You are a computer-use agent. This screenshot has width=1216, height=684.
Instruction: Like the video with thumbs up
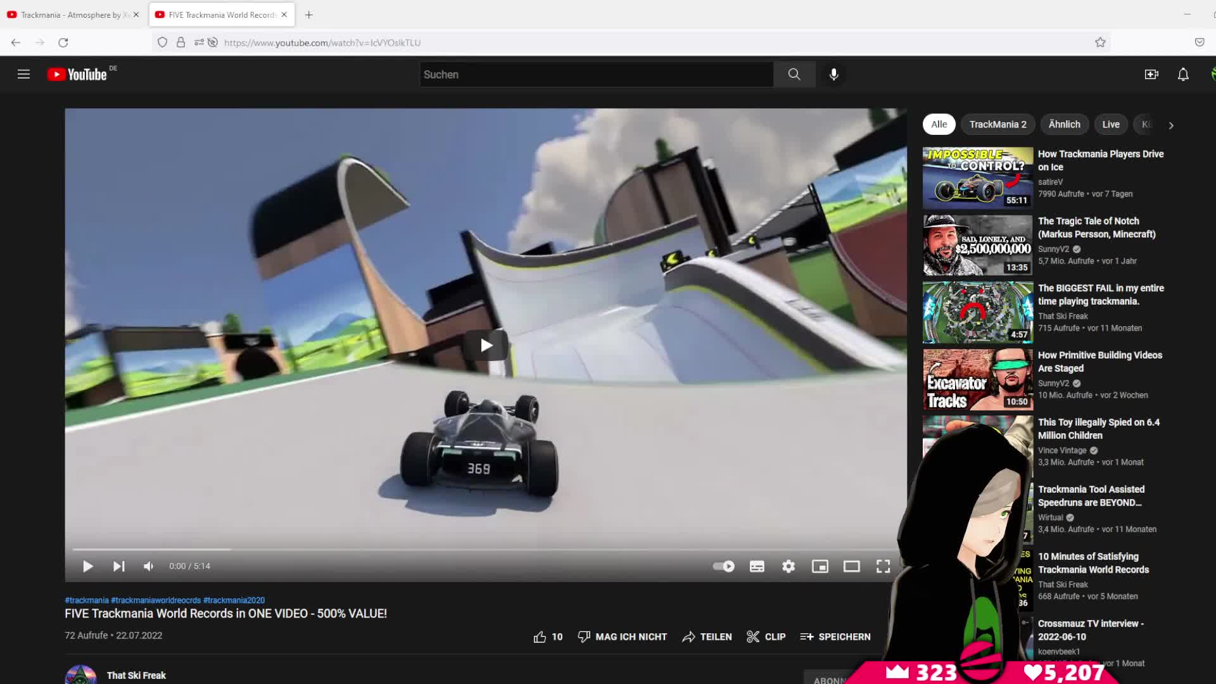click(x=548, y=636)
